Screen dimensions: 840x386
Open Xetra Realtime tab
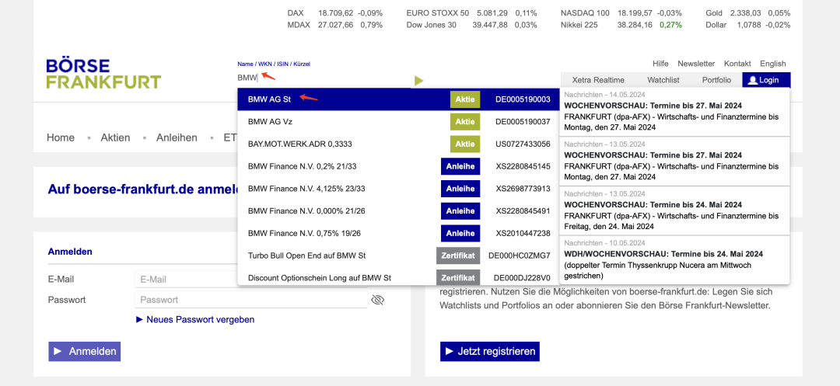(x=598, y=80)
